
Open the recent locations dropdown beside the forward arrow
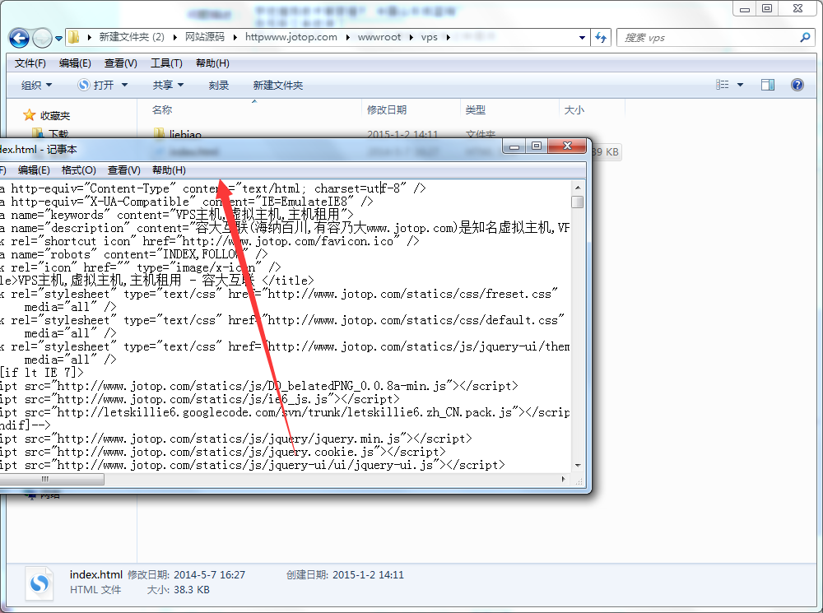(58, 39)
